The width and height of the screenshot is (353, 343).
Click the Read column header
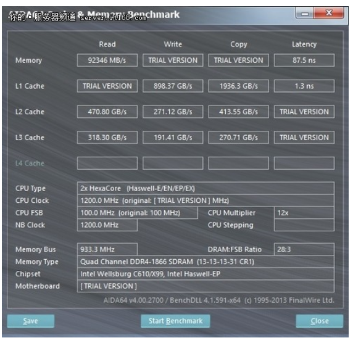click(x=107, y=44)
